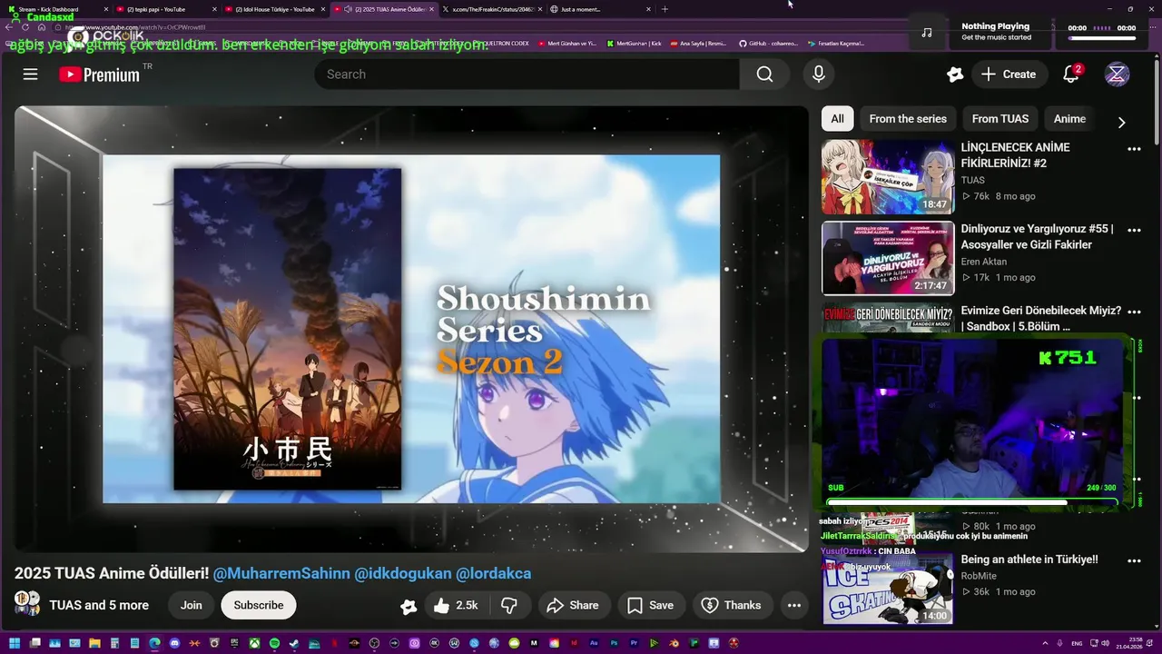Open Calculator from the taskbar

coord(114,643)
